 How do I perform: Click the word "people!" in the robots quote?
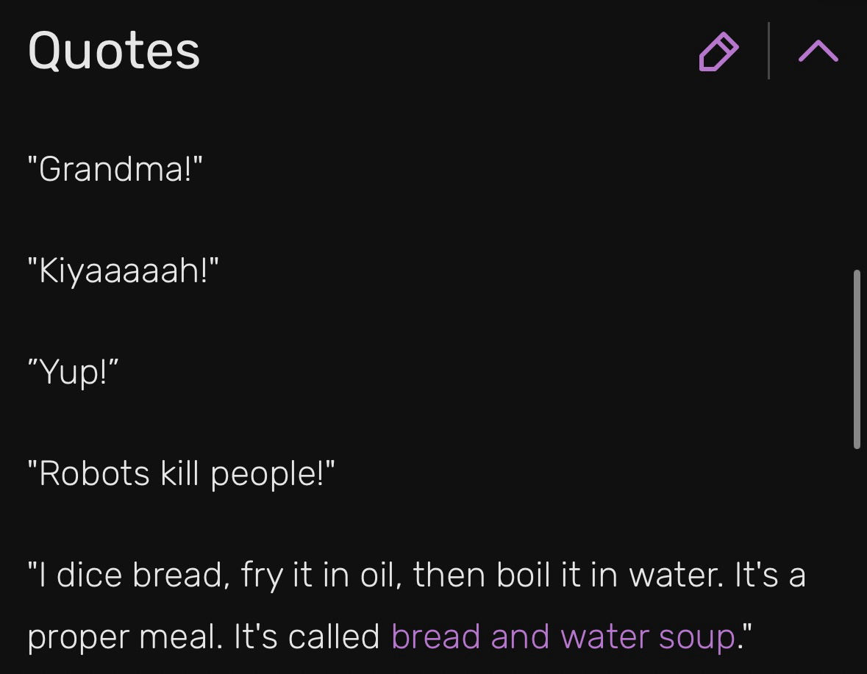click(268, 473)
